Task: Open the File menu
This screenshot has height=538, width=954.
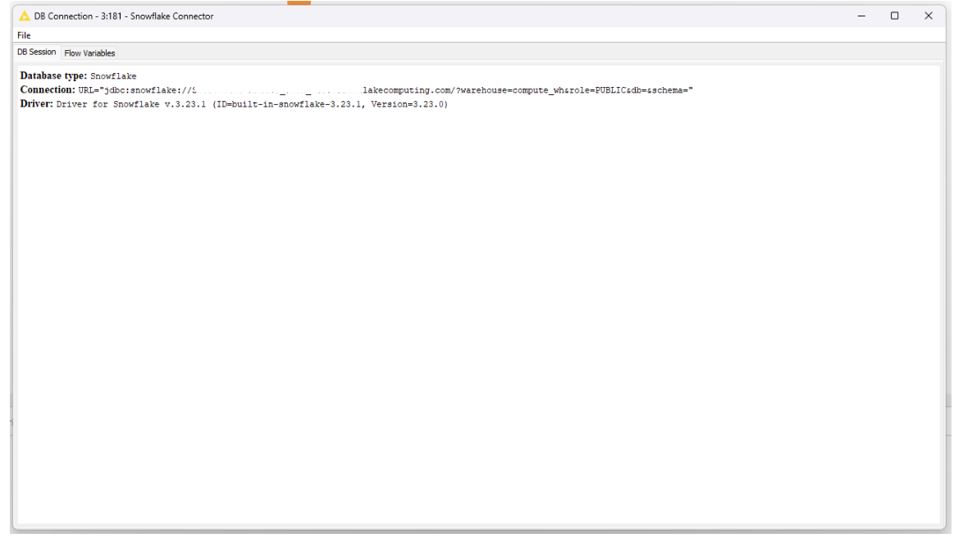Action: click(x=24, y=35)
